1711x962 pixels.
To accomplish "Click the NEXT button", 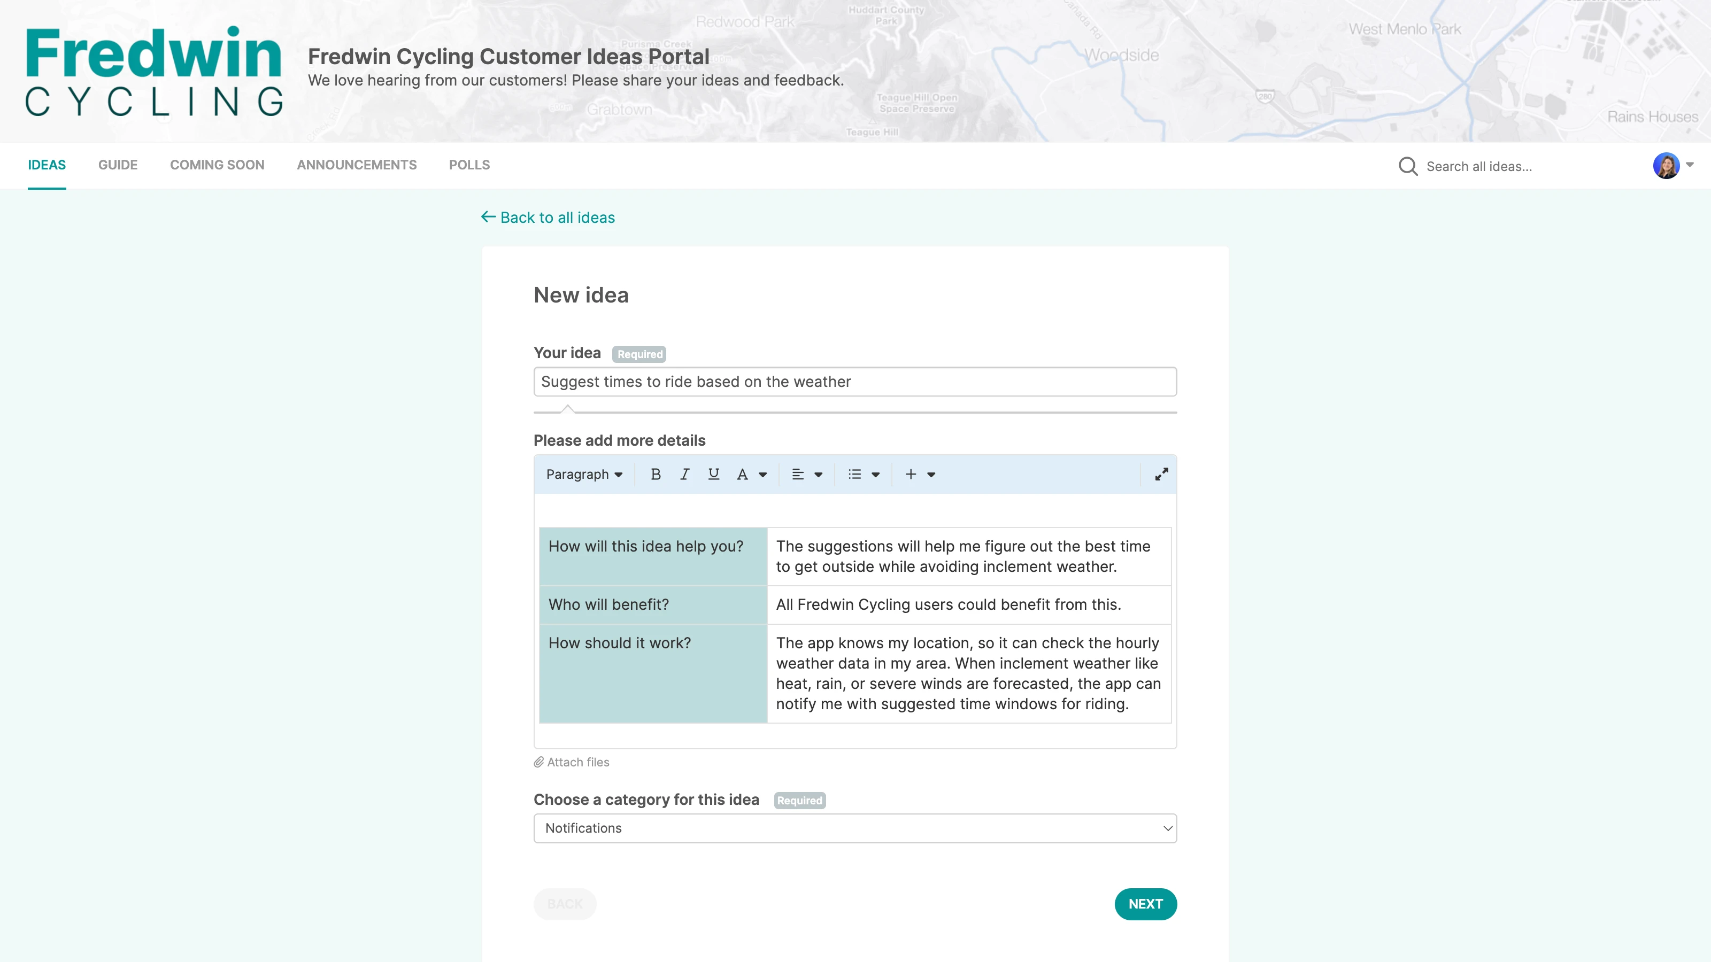I will point(1145,904).
